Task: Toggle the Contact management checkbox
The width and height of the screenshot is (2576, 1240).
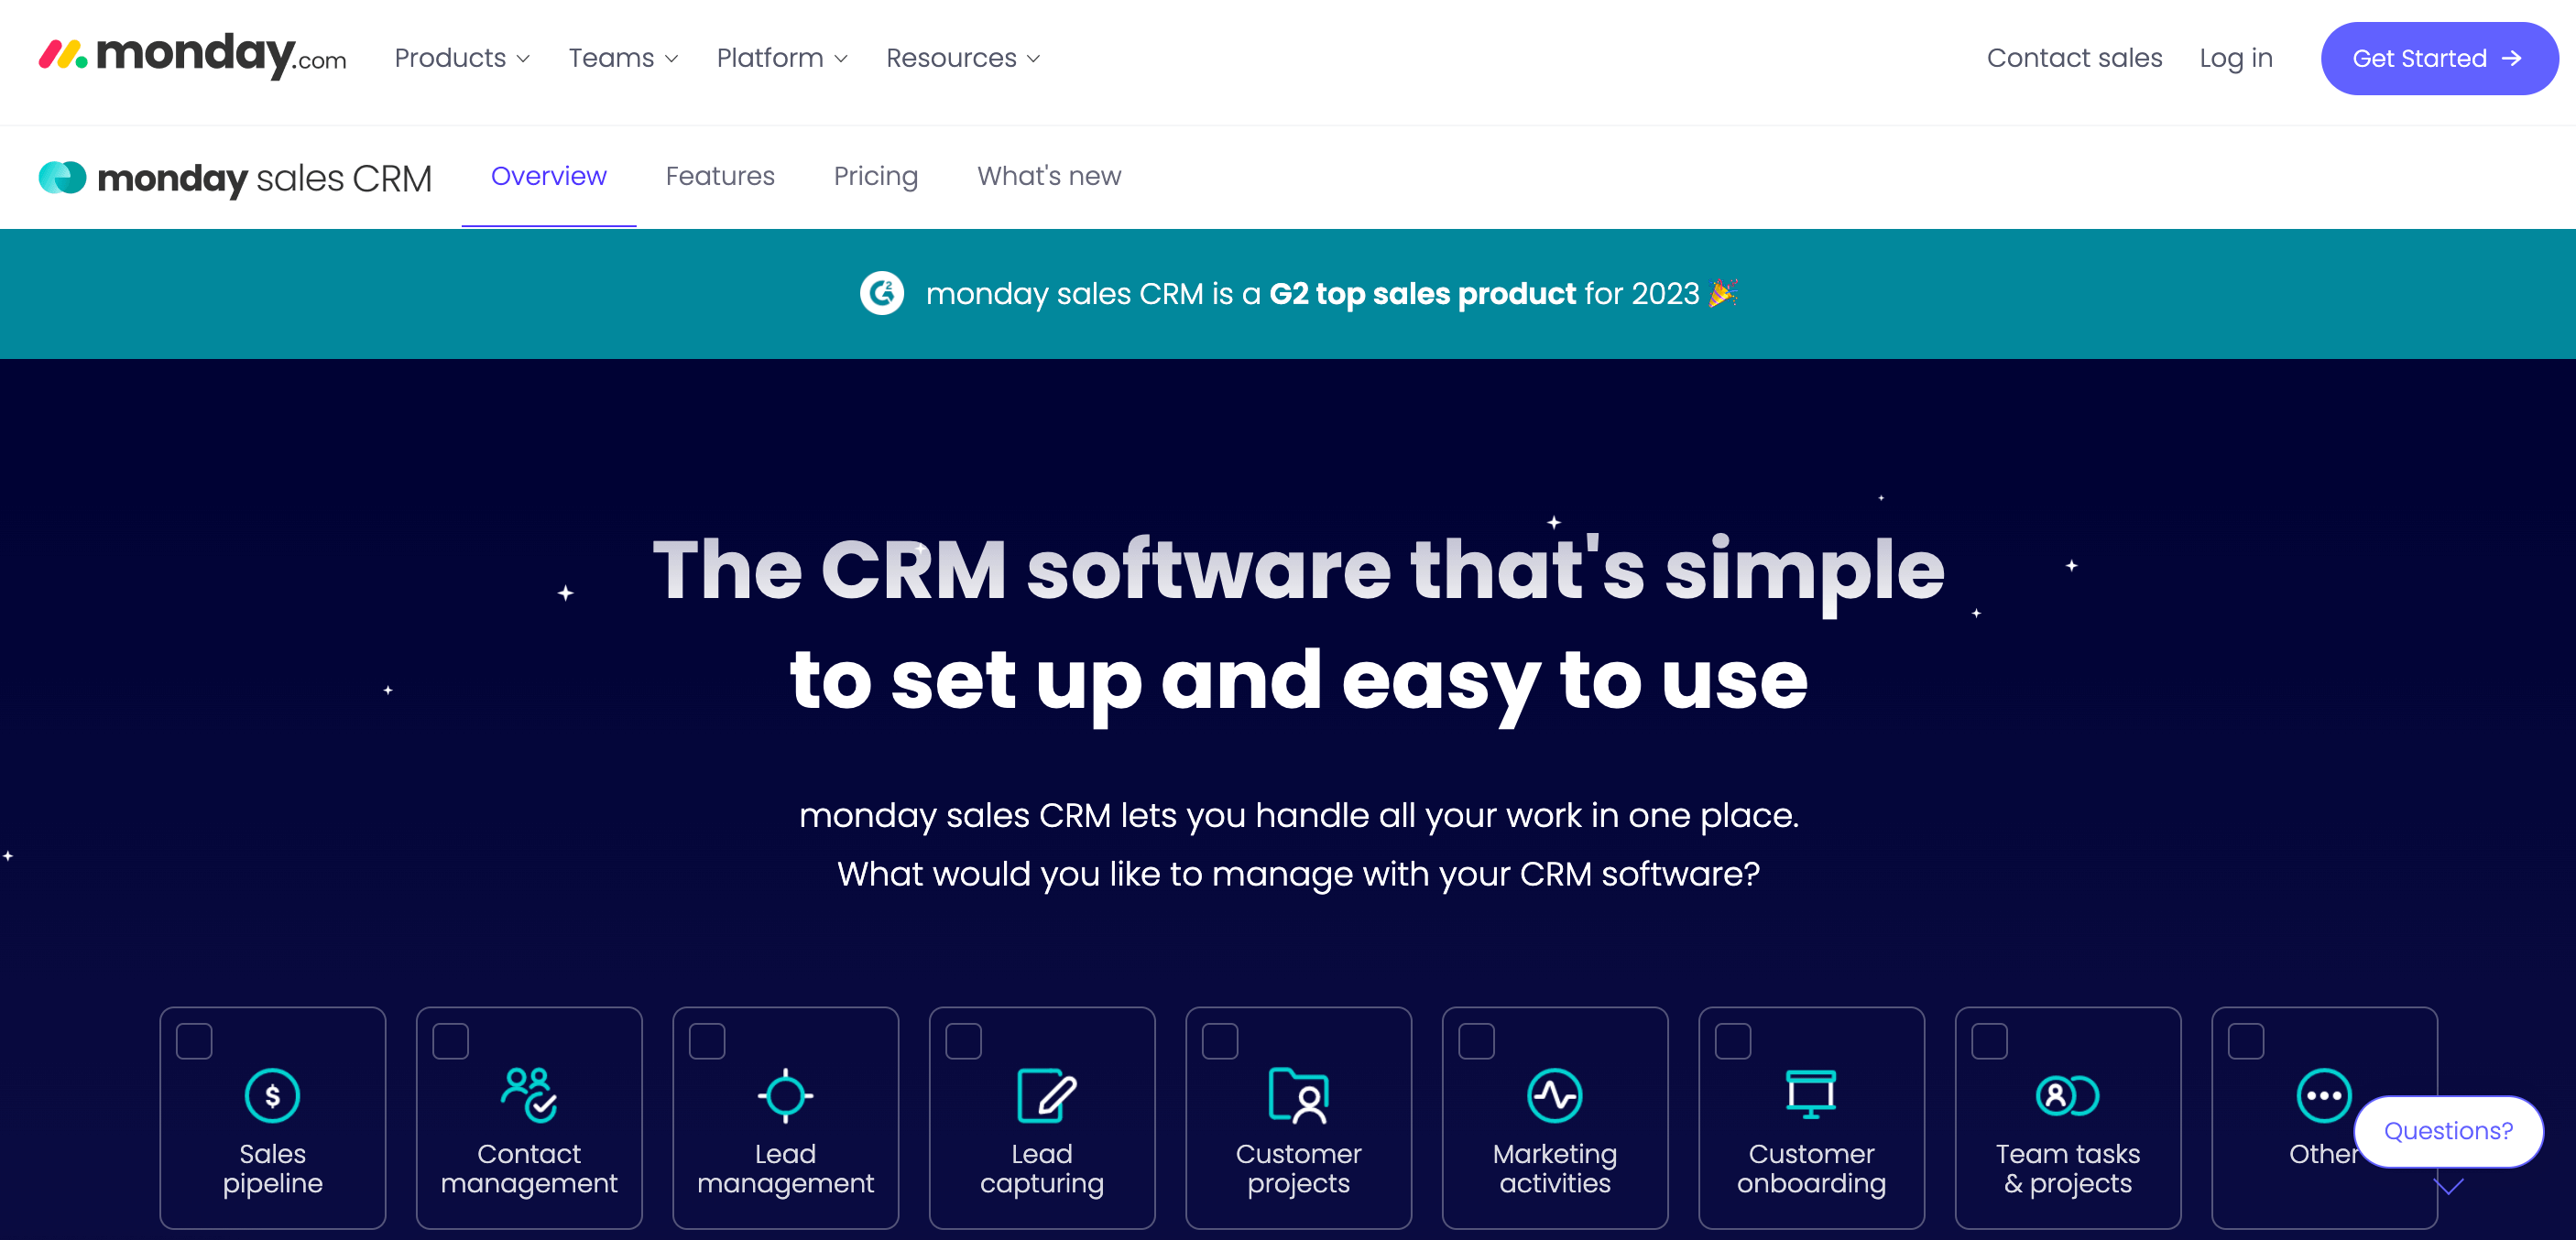Action: point(452,1039)
